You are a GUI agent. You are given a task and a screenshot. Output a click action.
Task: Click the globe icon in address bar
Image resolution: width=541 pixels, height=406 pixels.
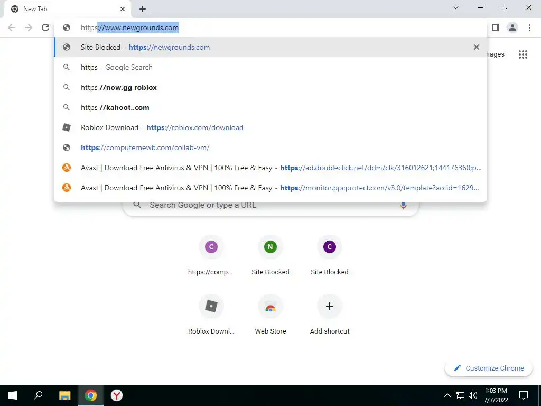[67, 27]
